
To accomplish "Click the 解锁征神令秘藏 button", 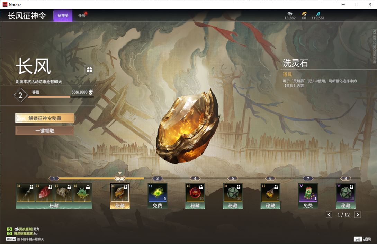I will click(45, 118).
